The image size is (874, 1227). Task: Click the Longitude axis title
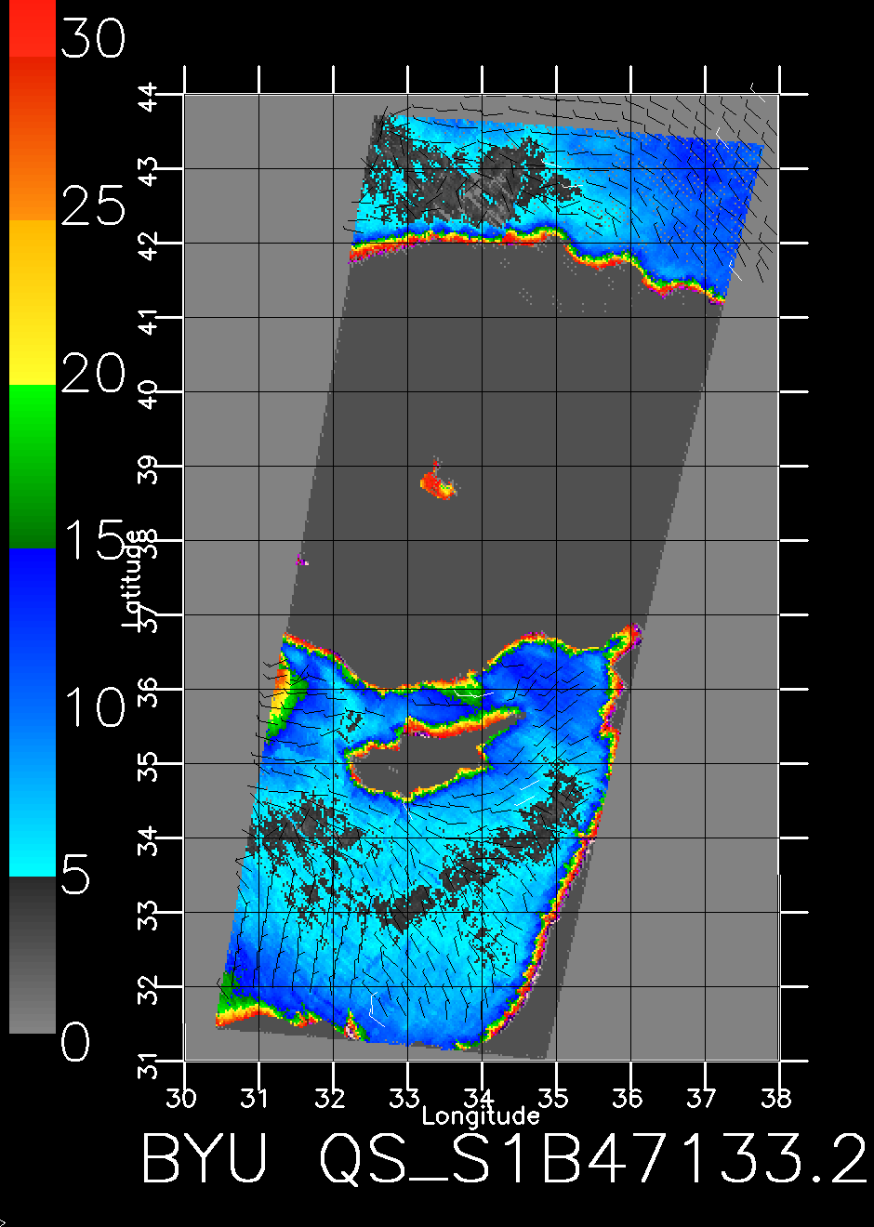coord(480,1115)
